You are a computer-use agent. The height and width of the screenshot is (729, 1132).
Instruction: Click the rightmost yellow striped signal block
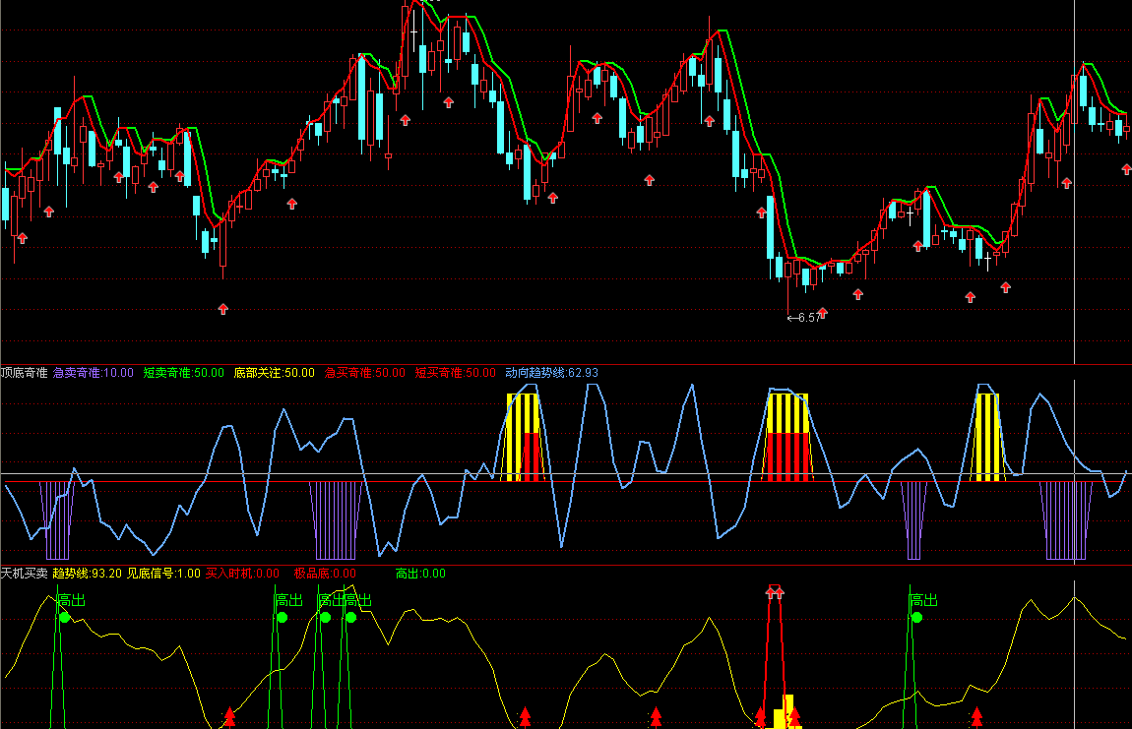987,437
